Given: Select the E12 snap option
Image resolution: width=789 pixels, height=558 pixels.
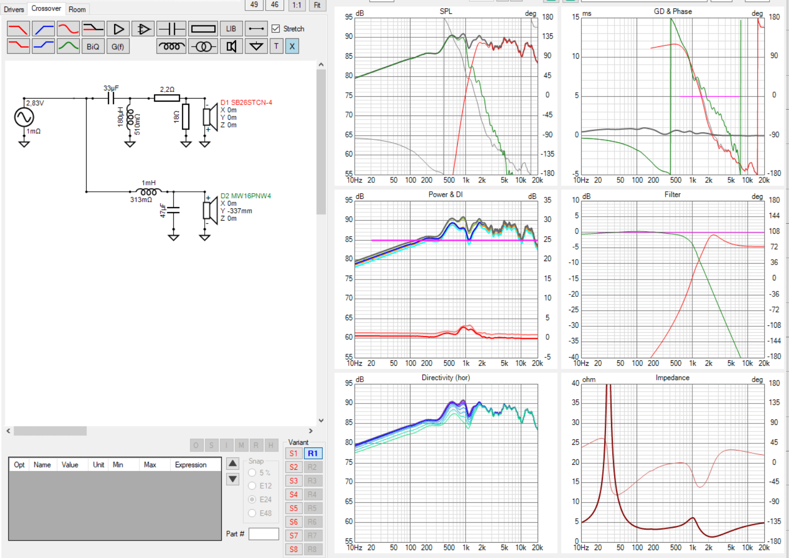Looking at the screenshot, I should [252, 486].
